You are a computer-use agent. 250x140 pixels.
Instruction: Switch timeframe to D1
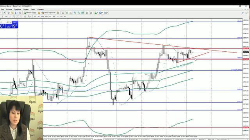(x=57, y=16)
